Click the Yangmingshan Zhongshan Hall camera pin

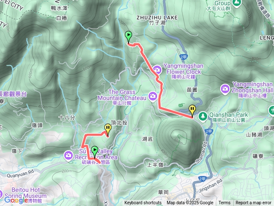(x=225, y=89)
